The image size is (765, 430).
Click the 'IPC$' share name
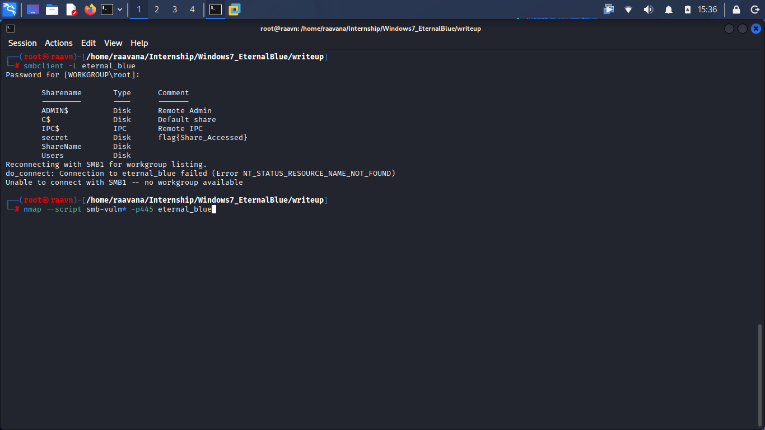[50, 129]
